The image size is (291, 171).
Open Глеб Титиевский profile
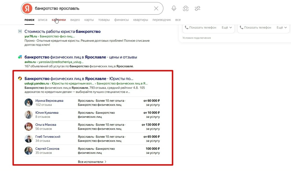pyautogui.click(x=48, y=137)
